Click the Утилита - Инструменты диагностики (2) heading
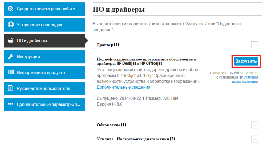 pyautogui.click(x=136, y=139)
